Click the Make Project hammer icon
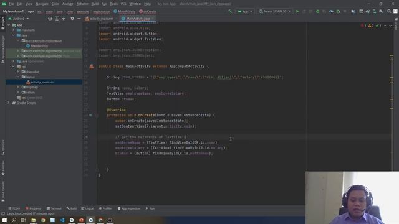Image resolution: width=399 pixels, height=224 pixels. [230, 11]
